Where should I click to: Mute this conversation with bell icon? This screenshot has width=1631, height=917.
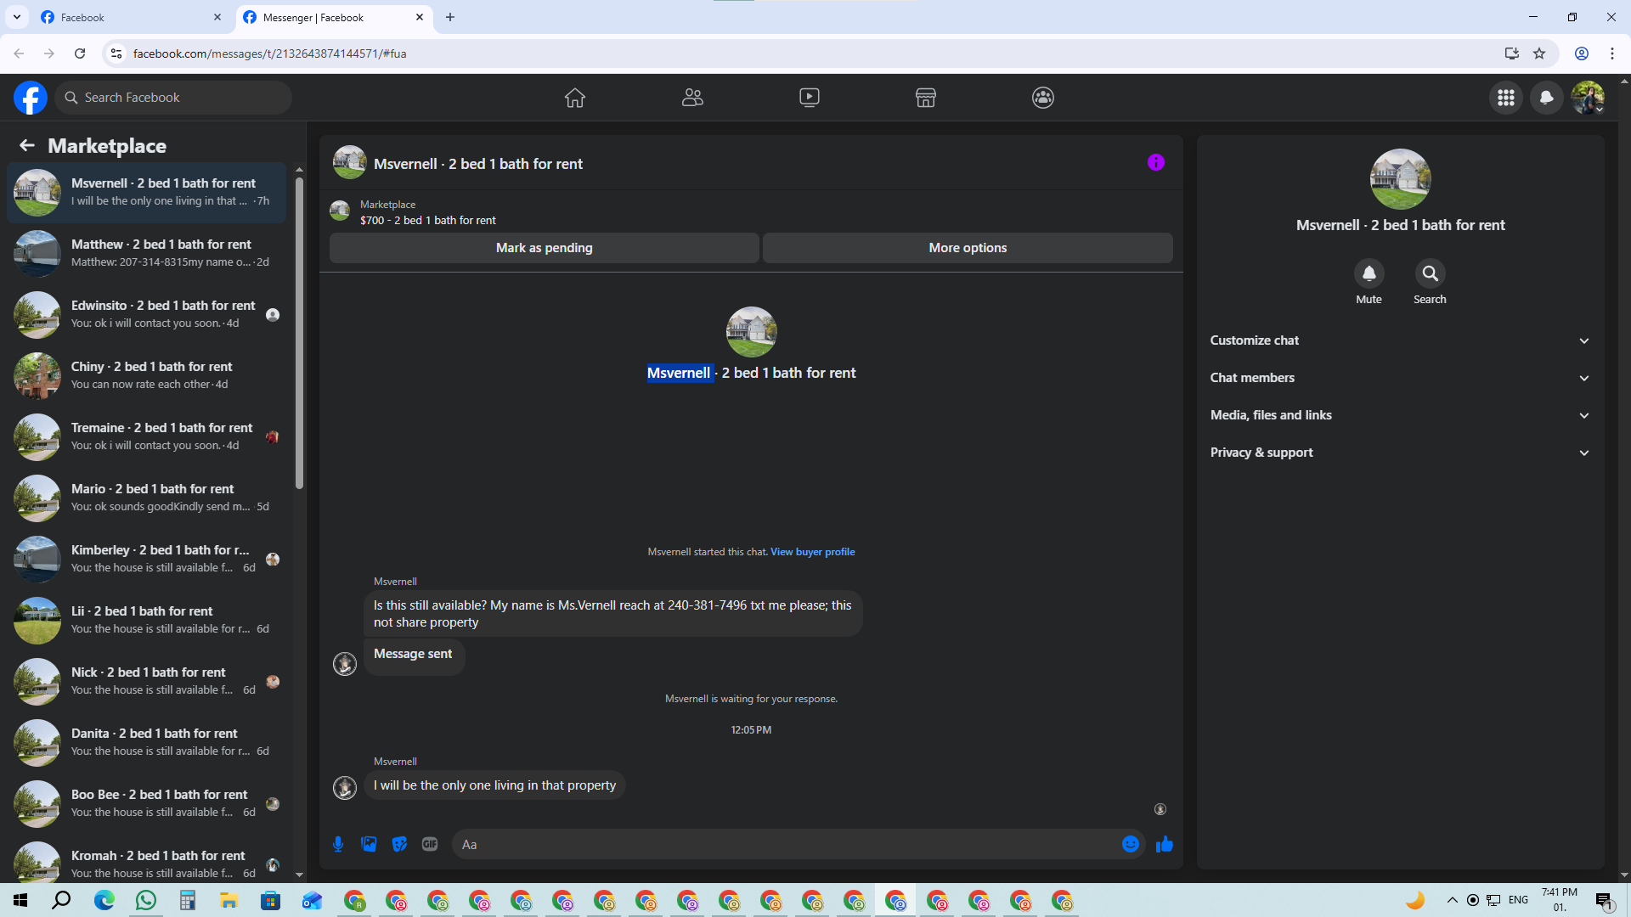tap(1369, 274)
